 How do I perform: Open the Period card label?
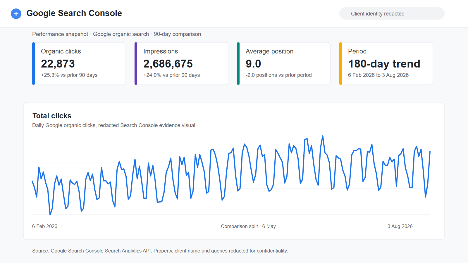tap(357, 51)
